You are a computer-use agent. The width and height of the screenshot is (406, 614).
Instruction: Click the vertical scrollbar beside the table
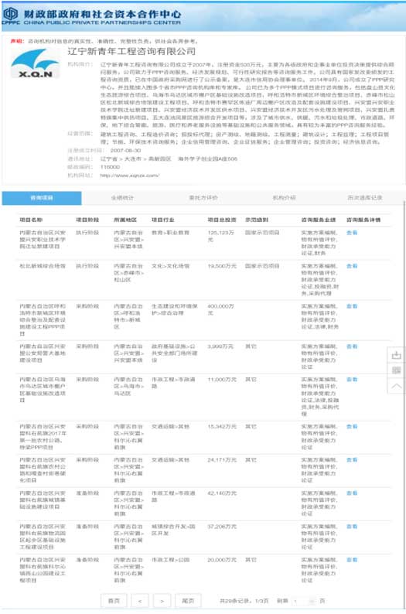pyautogui.click(x=404, y=404)
